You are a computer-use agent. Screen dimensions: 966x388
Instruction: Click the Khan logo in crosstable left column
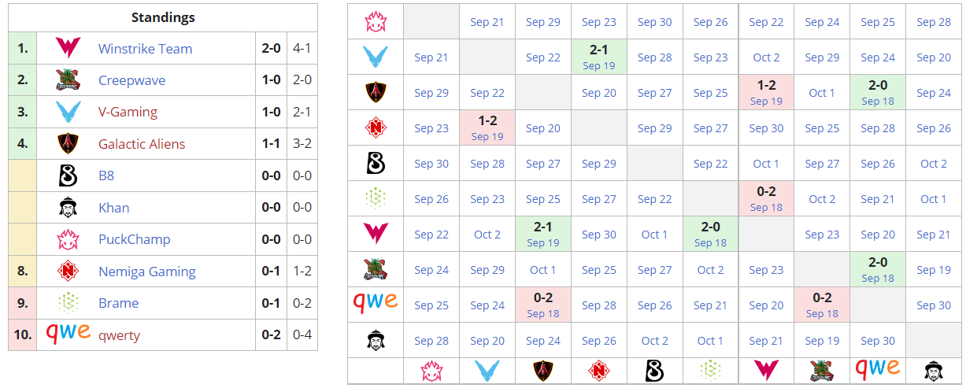[x=376, y=341]
